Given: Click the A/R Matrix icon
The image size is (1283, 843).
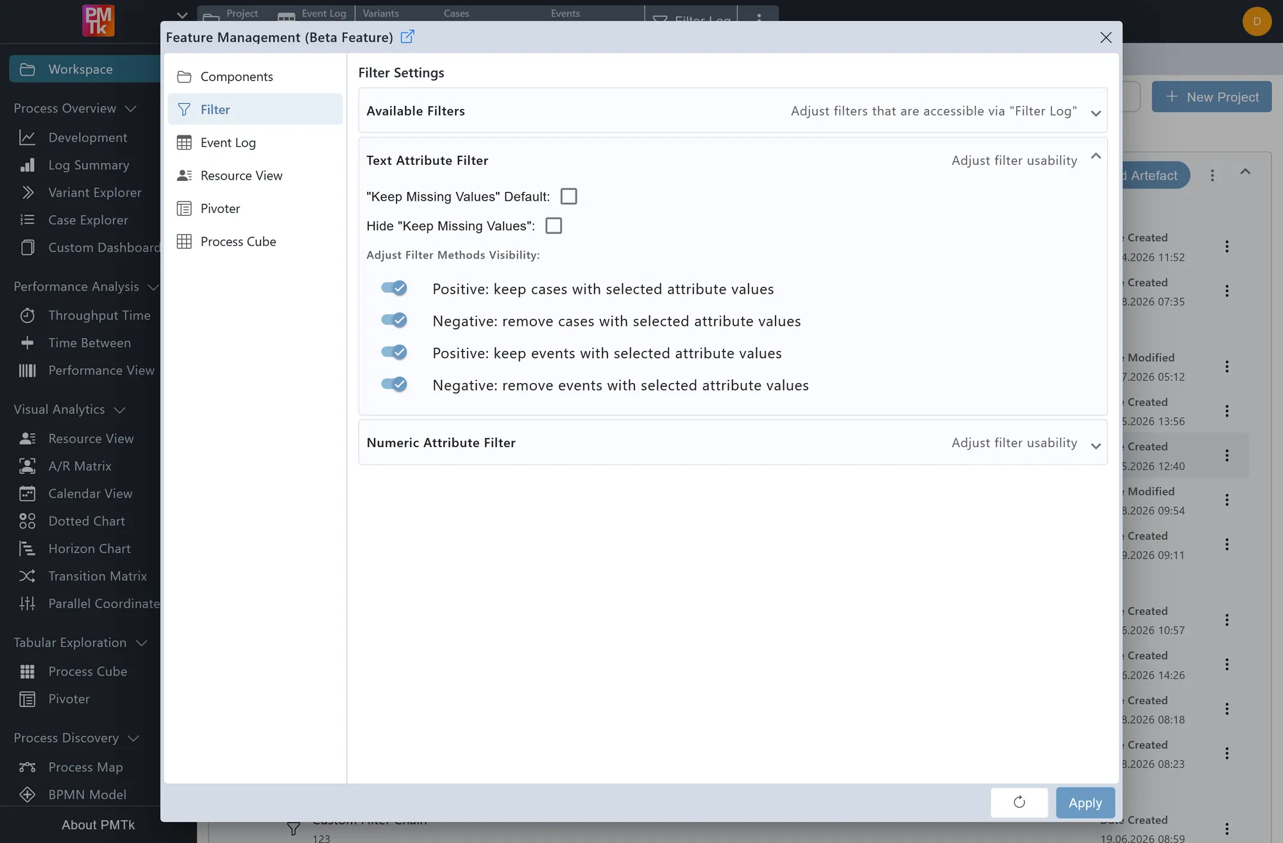Looking at the screenshot, I should tap(27, 466).
